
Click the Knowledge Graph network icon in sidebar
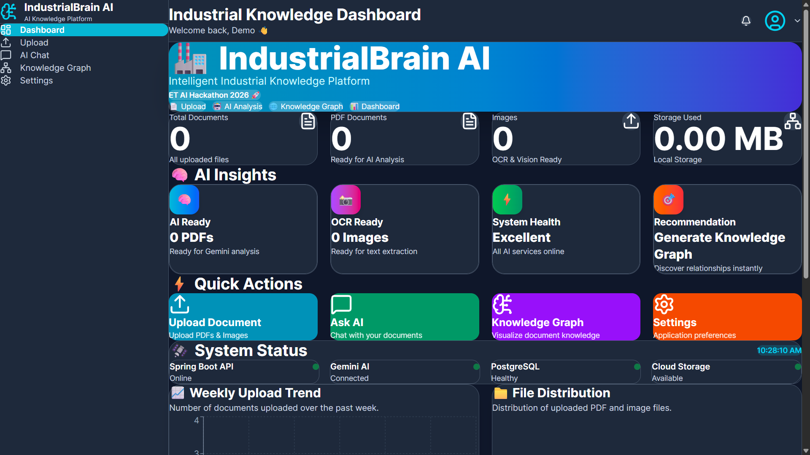[6, 68]
